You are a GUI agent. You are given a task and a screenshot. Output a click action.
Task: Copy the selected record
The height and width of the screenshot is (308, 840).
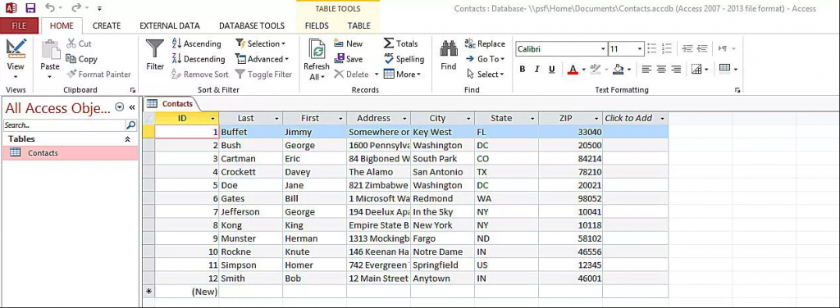click(x=81, y=59)
